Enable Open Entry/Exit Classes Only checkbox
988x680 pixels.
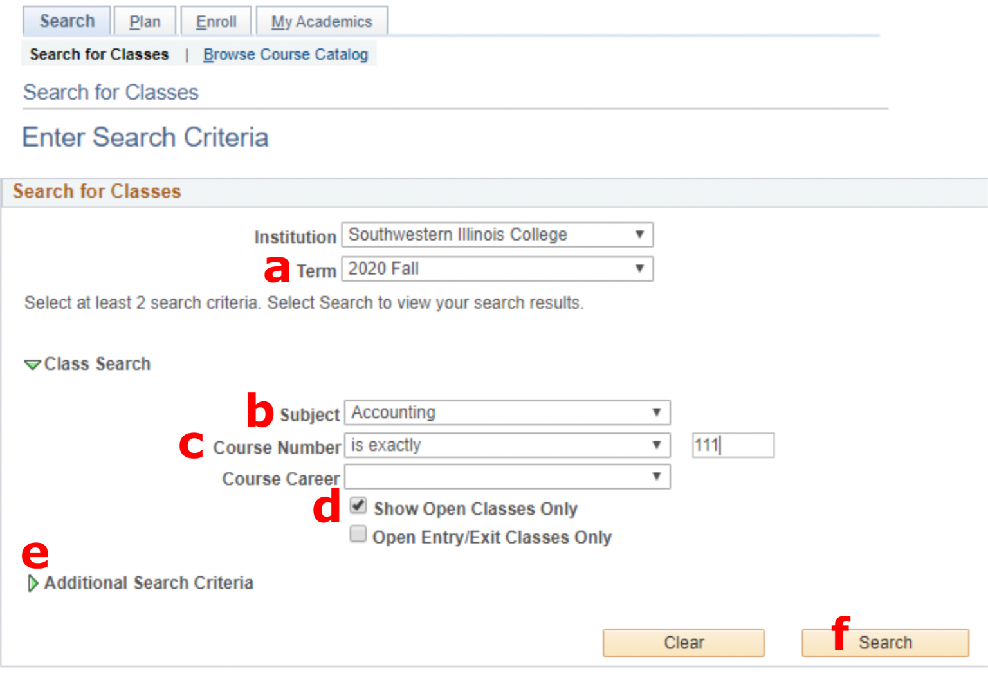358,535
